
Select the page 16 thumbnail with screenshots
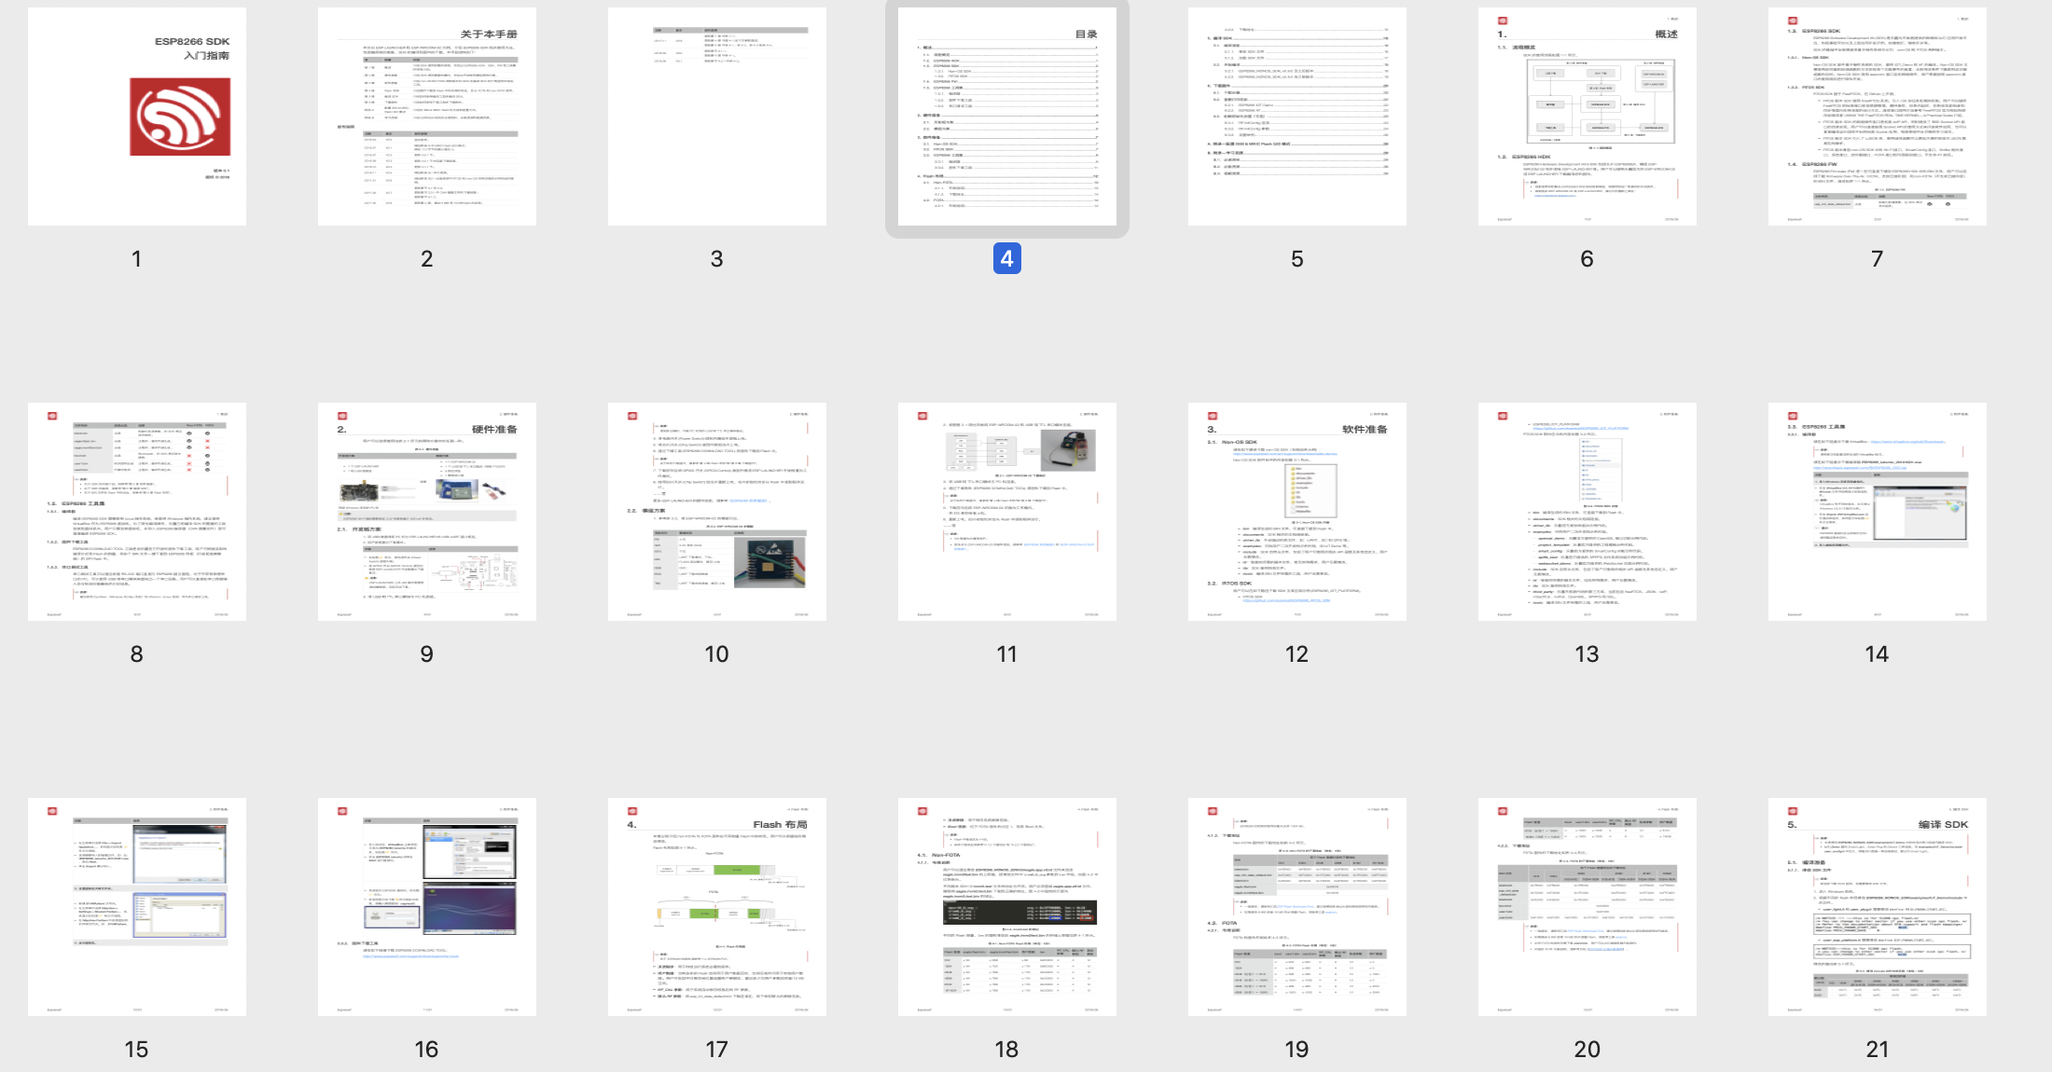[427, 907]
